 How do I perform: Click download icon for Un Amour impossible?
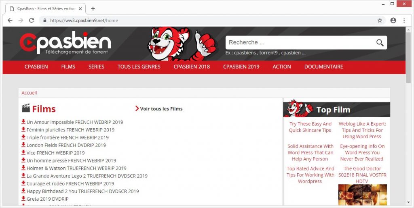pos(23,122)
